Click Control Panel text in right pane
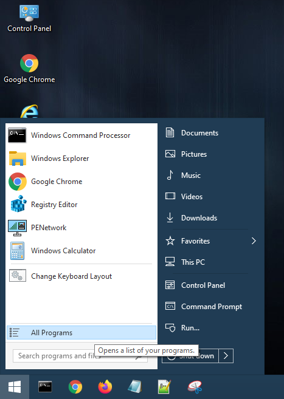This screenshot has height=399, width=284. tap(203, 285)
